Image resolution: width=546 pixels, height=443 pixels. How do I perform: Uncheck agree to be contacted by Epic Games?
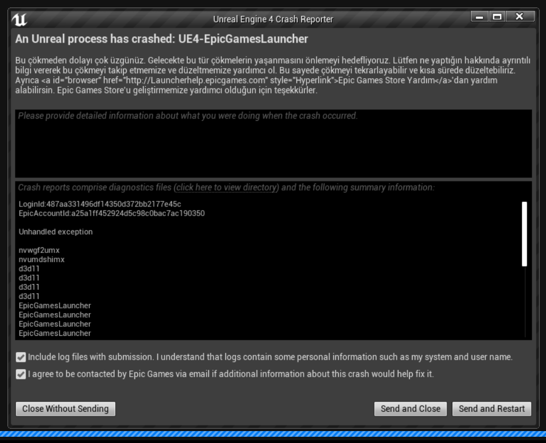click(21, 374)
